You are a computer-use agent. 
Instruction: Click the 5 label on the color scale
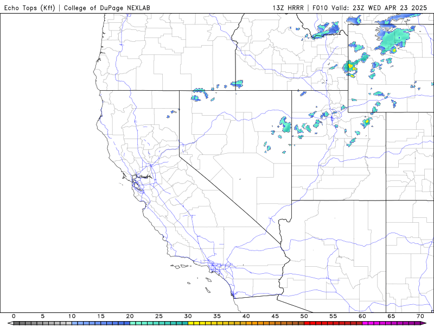43,316
